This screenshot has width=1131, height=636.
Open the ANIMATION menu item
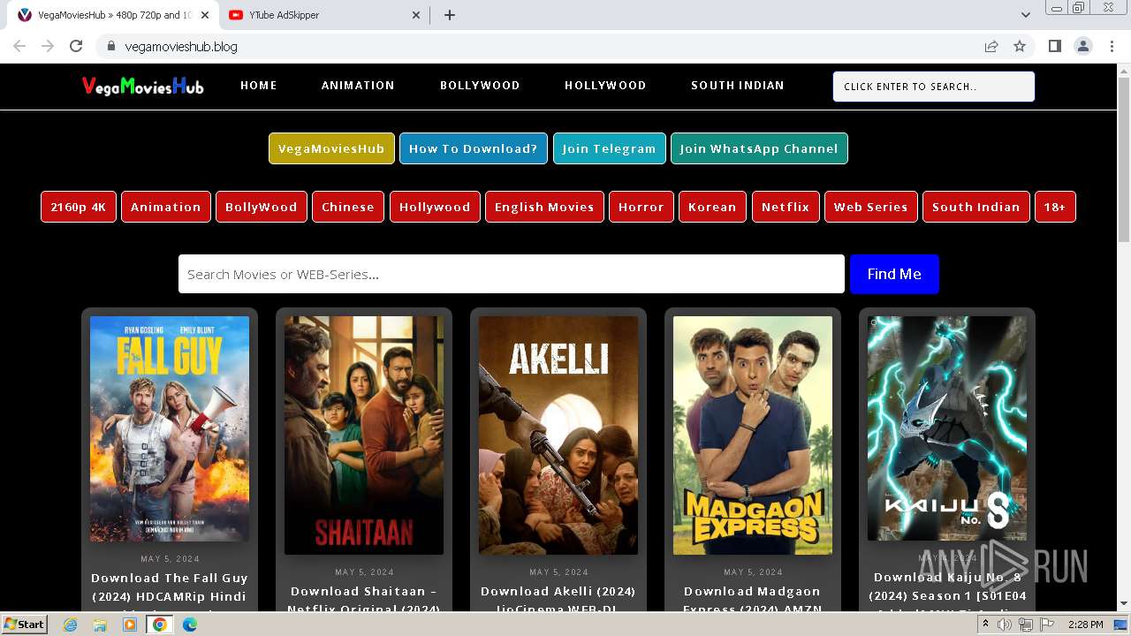tap(358, 86)
